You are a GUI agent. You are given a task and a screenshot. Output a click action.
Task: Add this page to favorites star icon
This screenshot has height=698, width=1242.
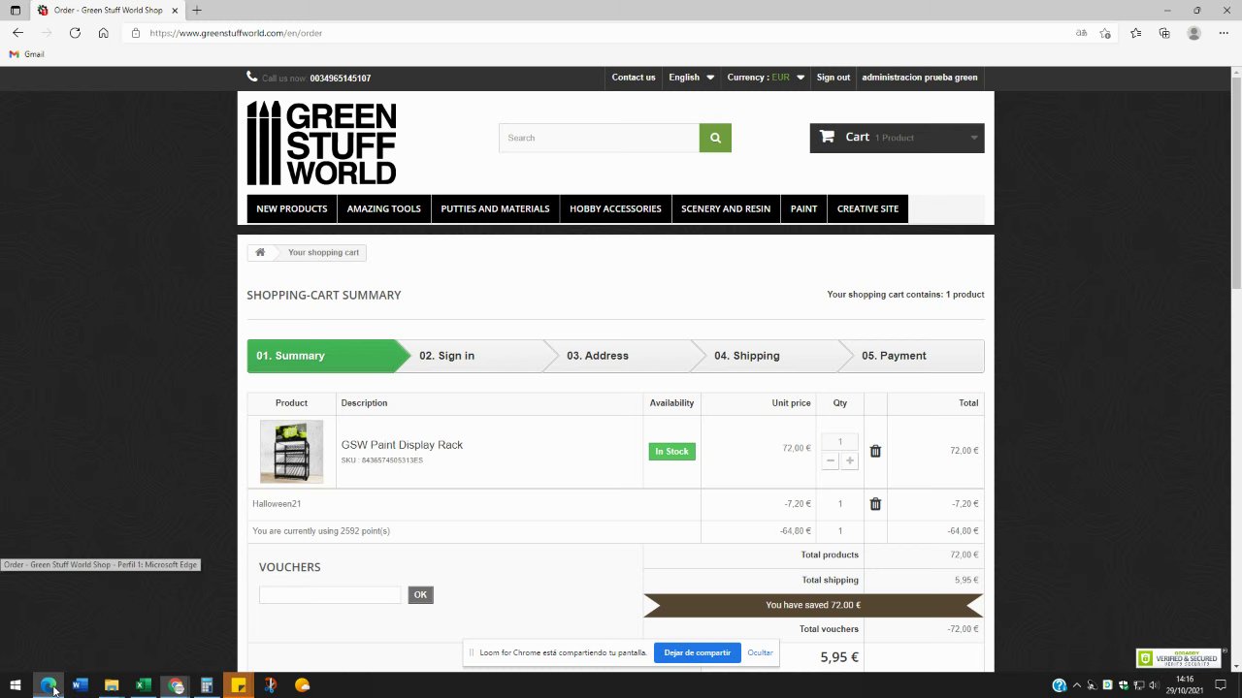pyautogui.click(x=1105, y=33)
